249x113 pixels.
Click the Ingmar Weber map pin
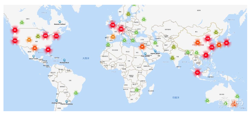tap(155, 51)
